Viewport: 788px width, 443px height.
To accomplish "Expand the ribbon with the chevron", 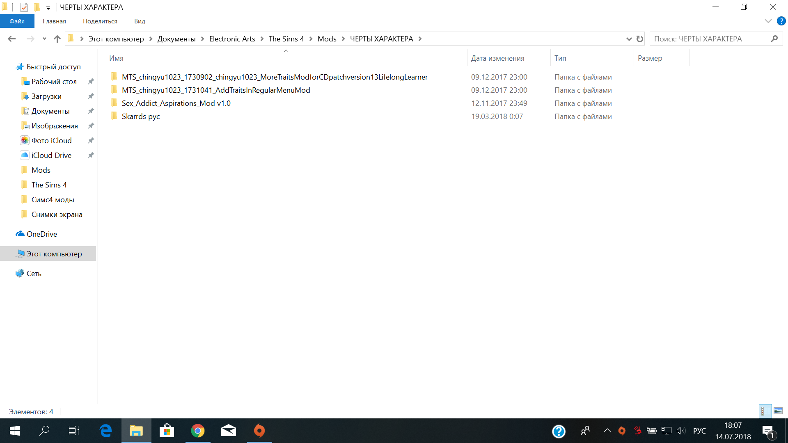I will point(768,21).
